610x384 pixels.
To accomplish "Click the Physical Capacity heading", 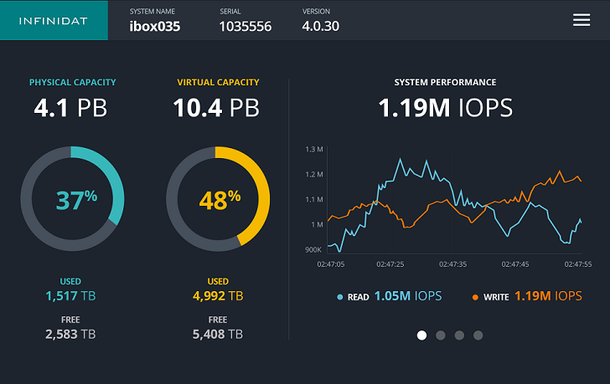I will coord(72,83).
